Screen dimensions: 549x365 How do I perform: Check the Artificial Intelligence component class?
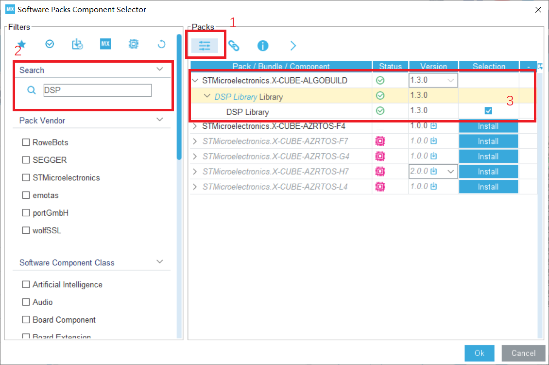tap(26, 284)
